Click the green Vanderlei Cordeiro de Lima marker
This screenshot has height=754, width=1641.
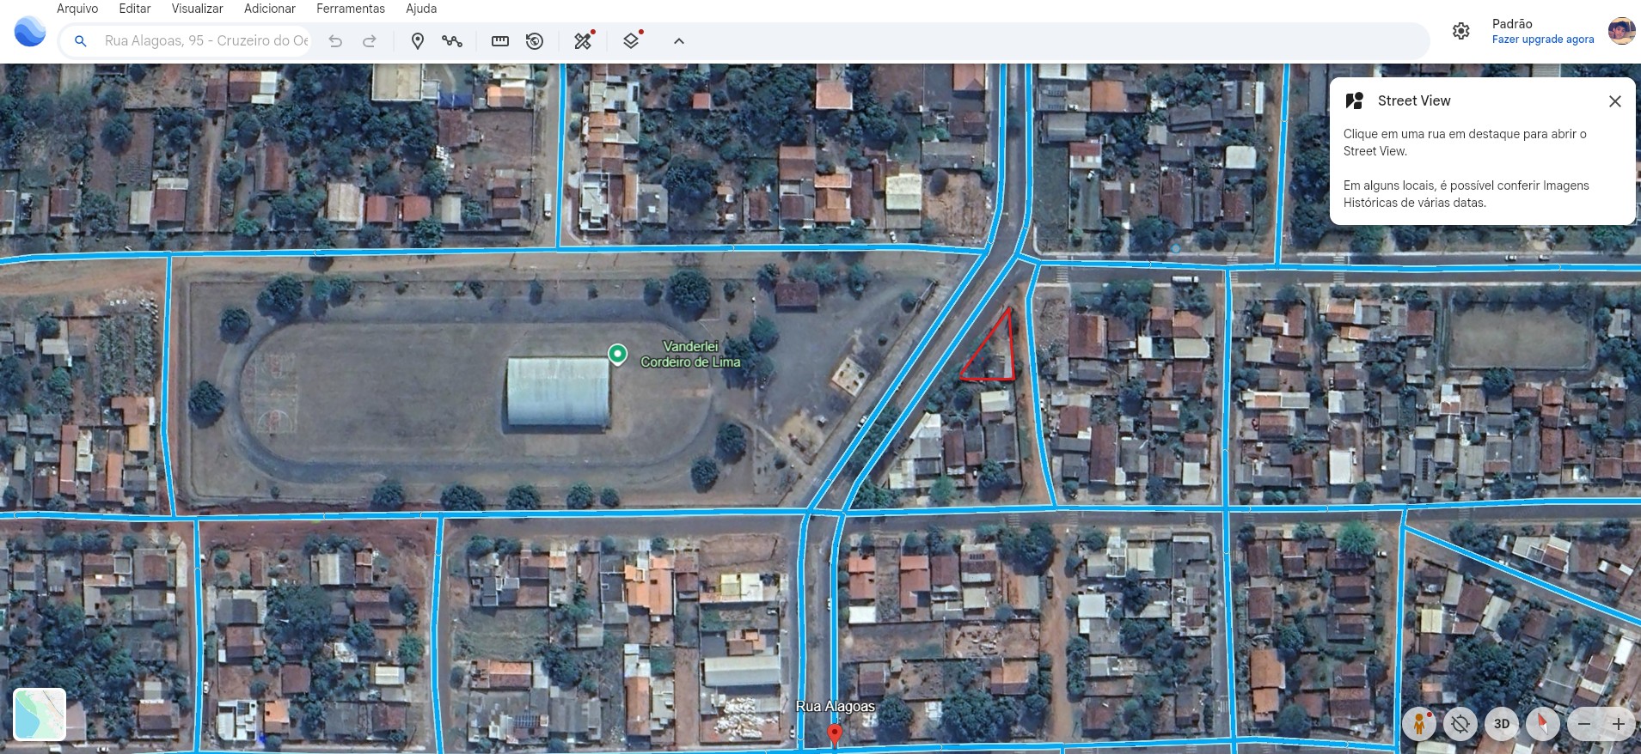pyautogui.click(x=617, y=354)
